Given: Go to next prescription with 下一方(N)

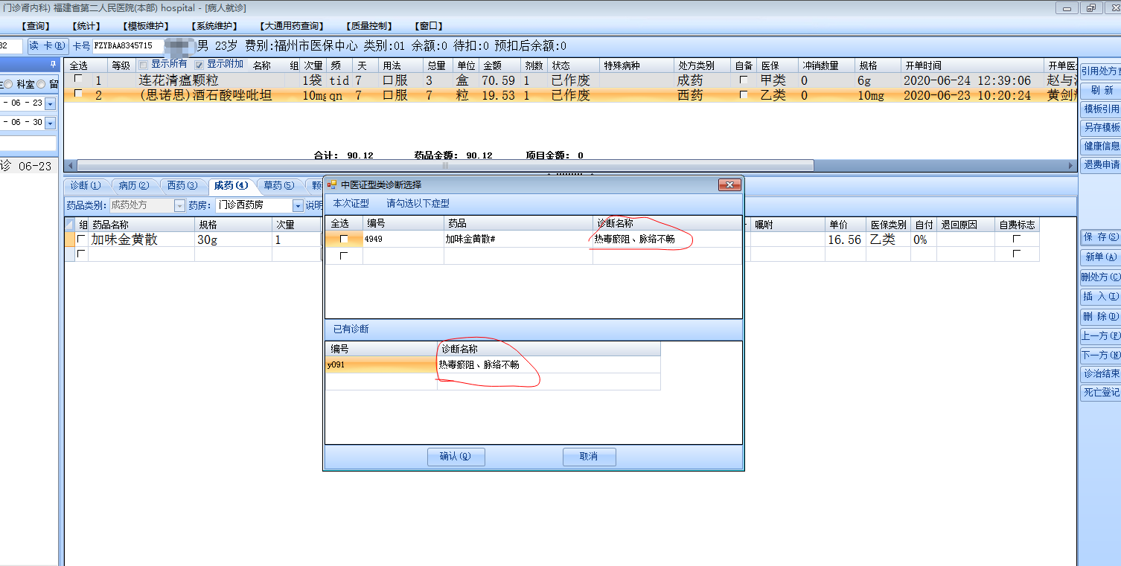Looking at the screenshot, I should point(1102,356).
